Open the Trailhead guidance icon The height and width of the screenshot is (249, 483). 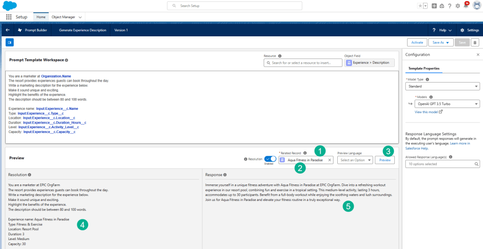(441, 6)
